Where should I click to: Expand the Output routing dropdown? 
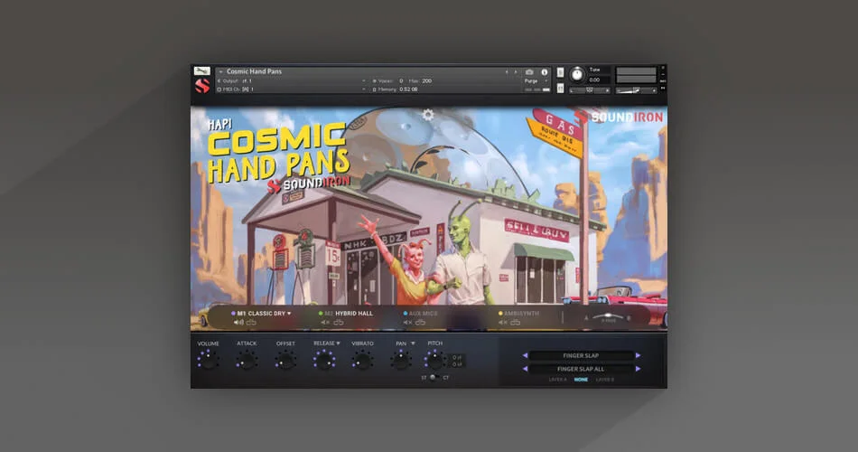coord(363,81)
